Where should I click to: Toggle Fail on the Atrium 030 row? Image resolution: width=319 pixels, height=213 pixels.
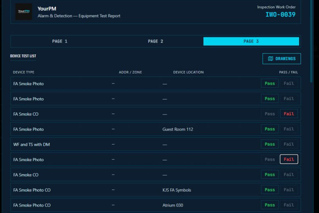[x=289, y=205]
